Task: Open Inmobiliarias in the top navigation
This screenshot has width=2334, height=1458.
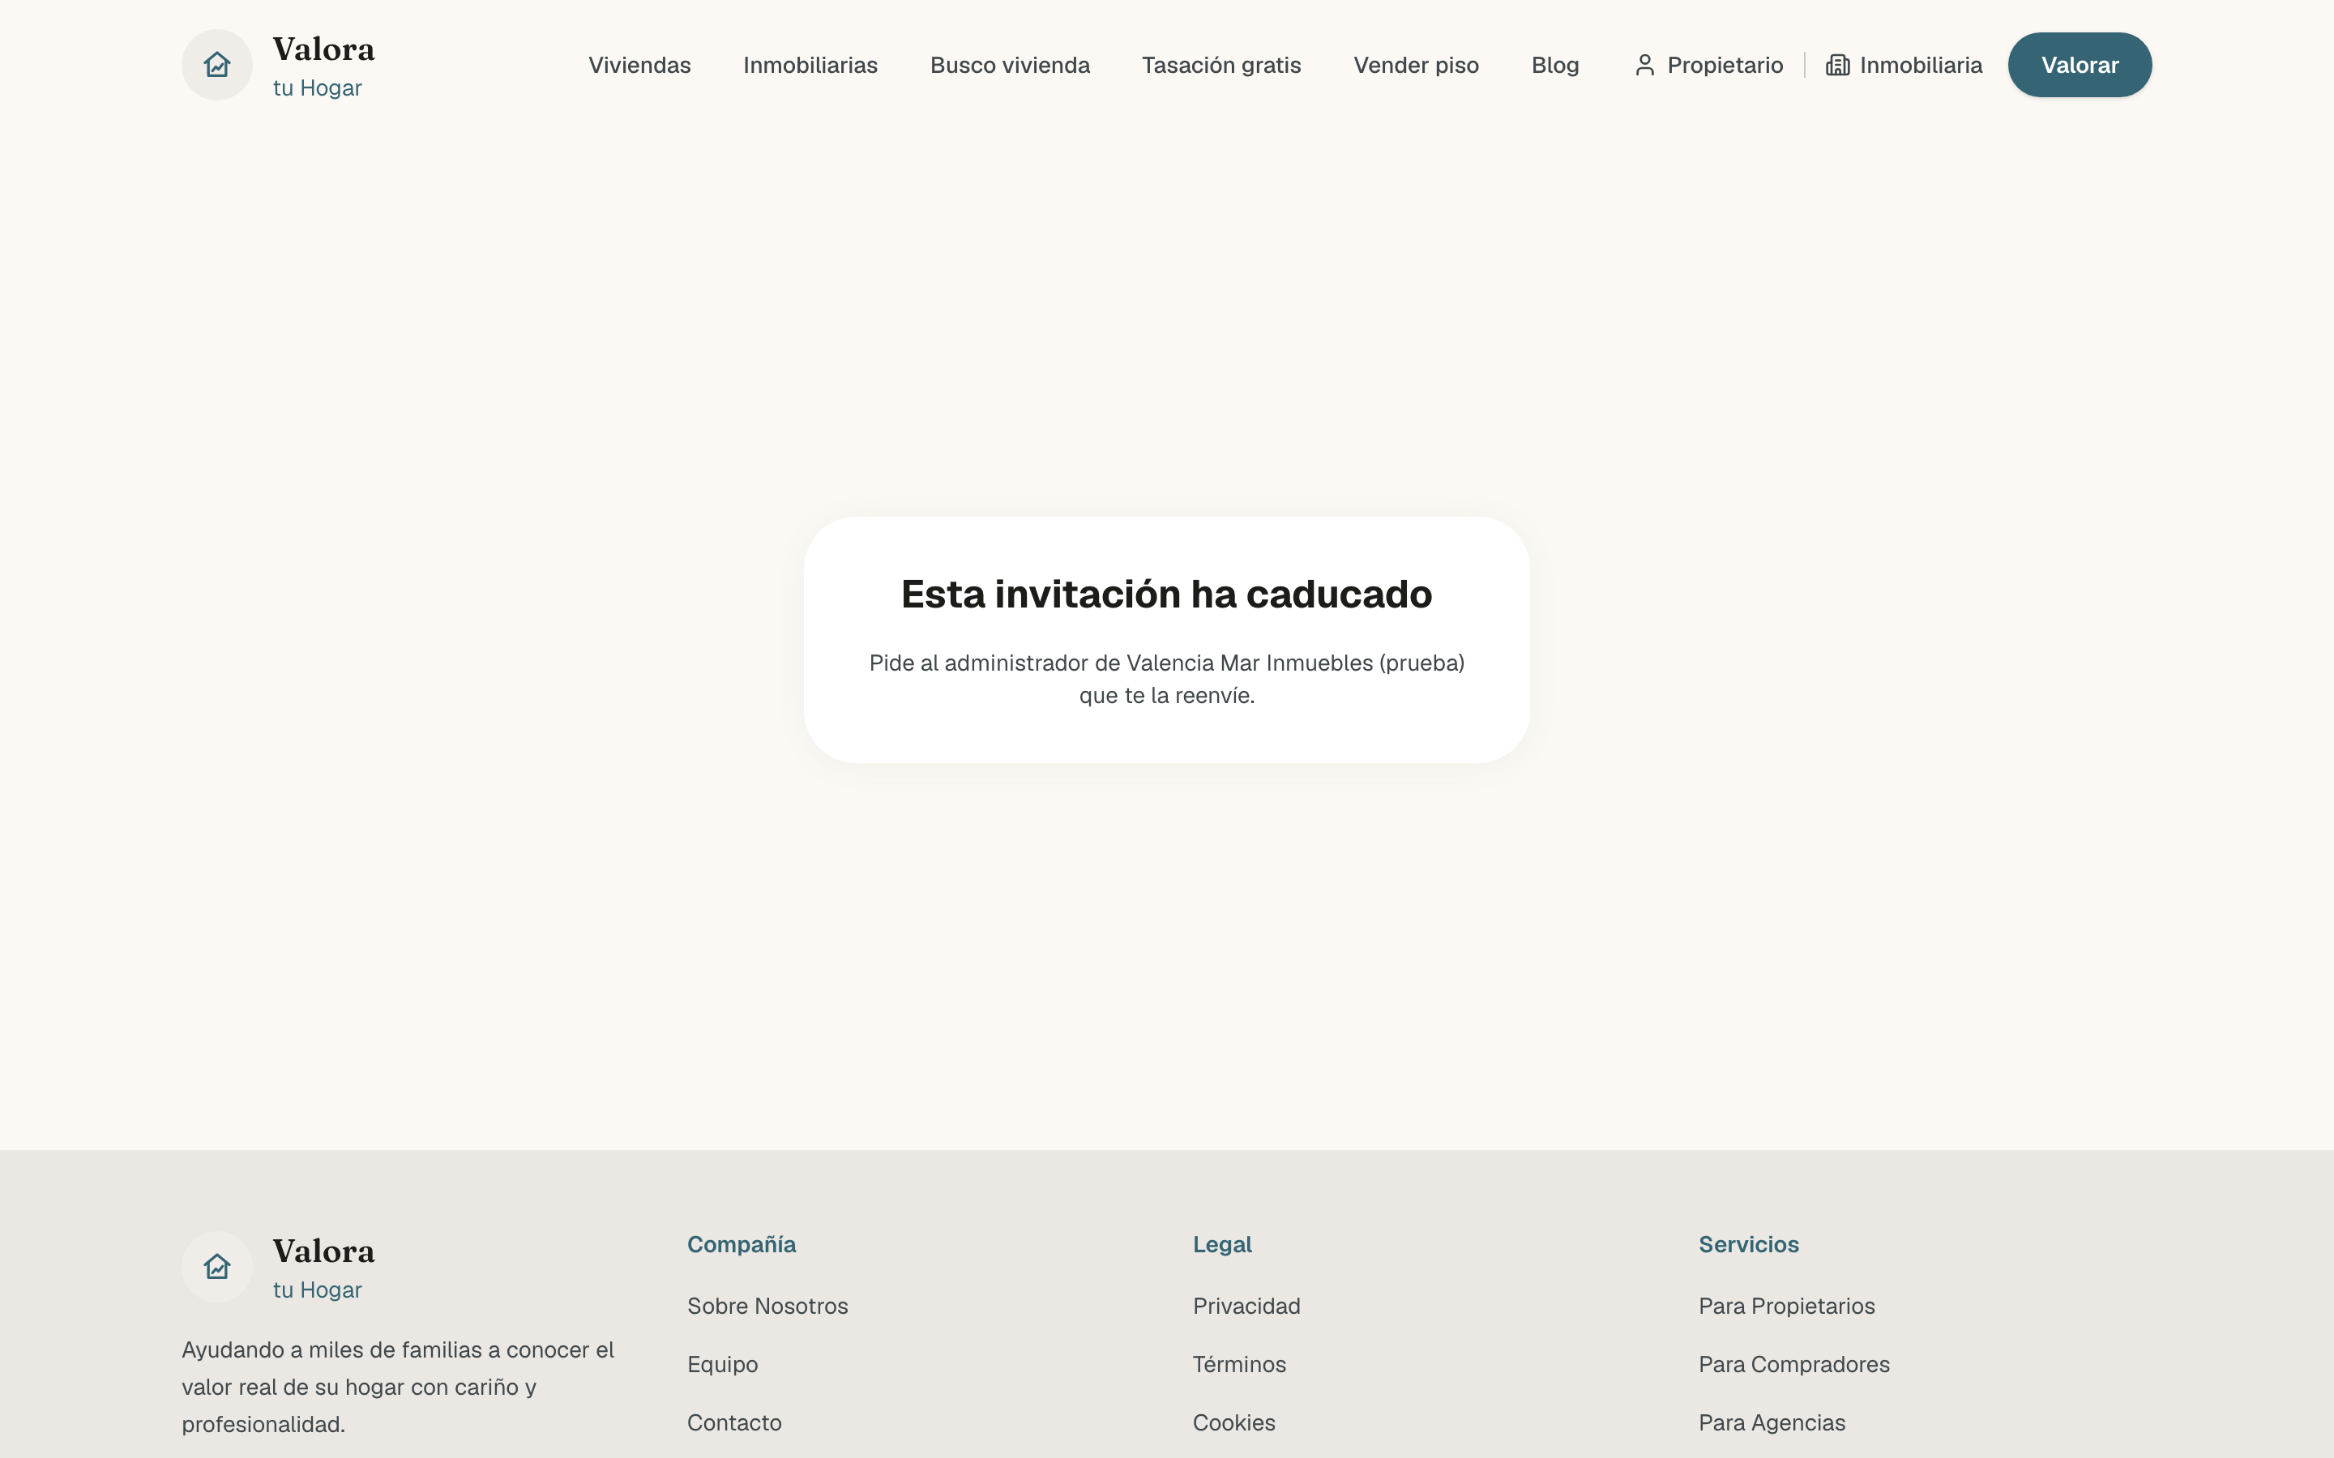Action: point(810,65)
